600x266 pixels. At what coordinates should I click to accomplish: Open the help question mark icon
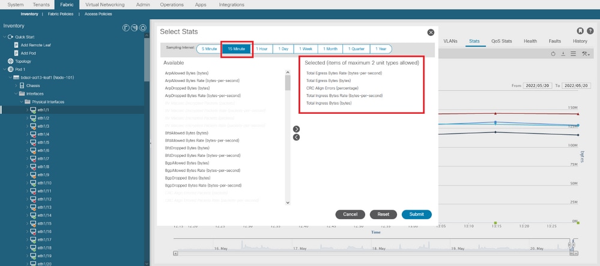590,31
